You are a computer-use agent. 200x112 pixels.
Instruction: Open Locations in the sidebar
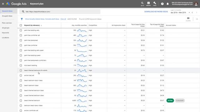click(6, 38)
